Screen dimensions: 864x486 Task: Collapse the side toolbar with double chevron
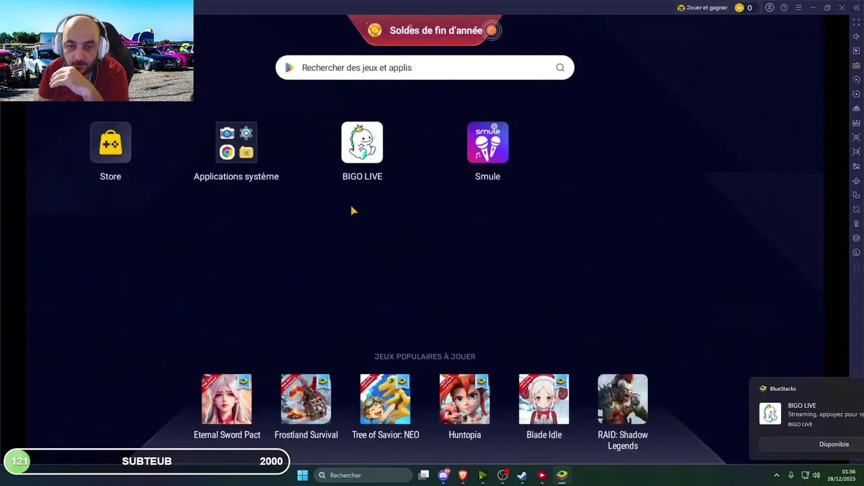pos(856,7)
